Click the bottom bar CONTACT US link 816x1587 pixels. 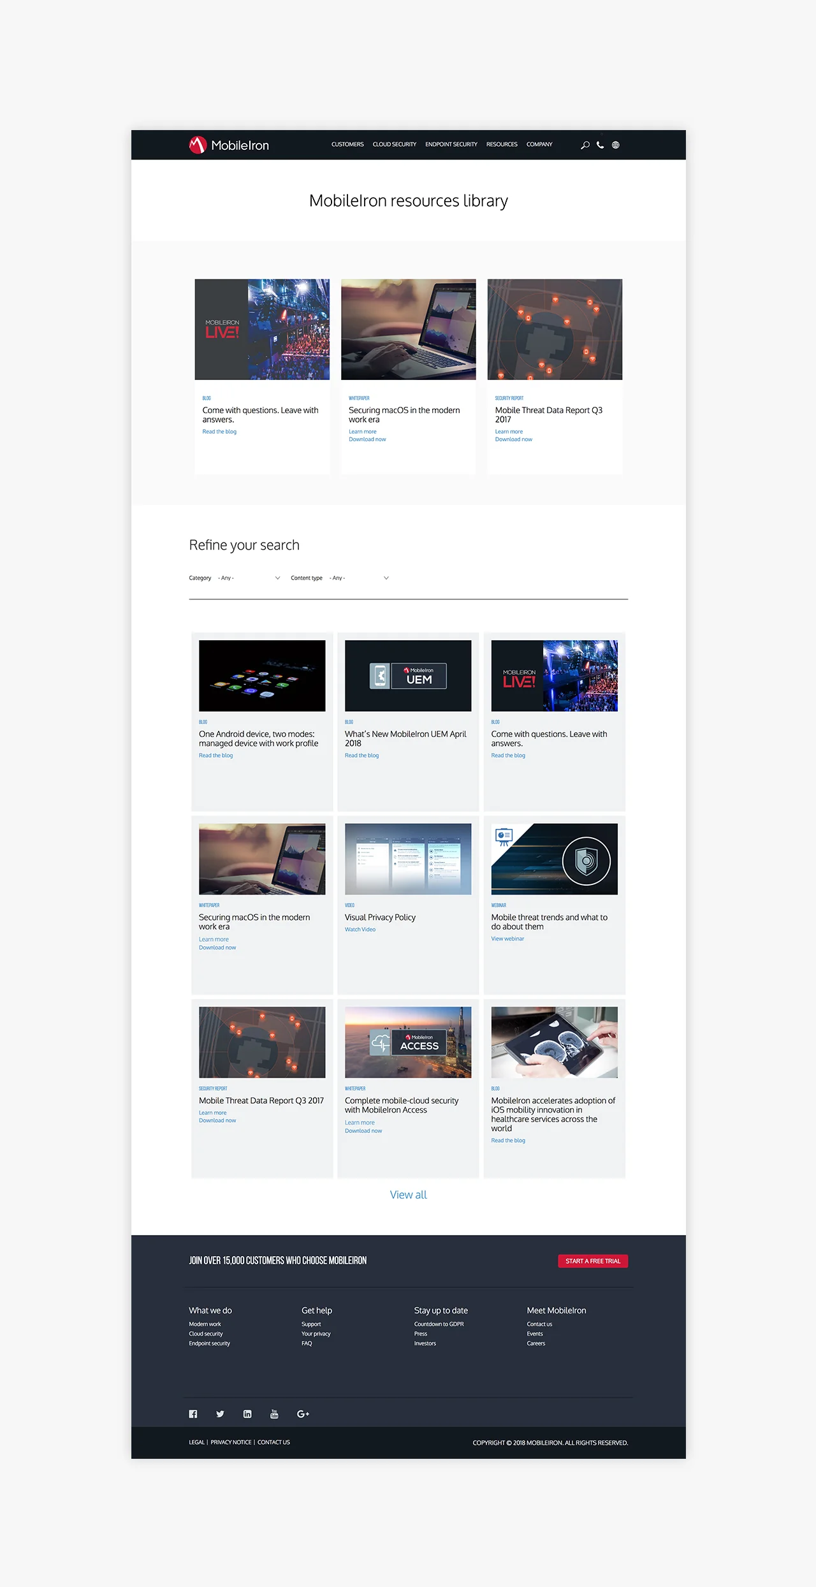coord(273,1442)
